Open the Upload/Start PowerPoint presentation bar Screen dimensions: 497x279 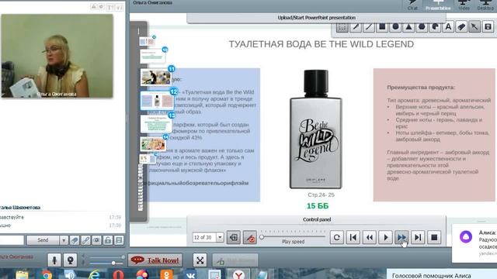(316, 18)
